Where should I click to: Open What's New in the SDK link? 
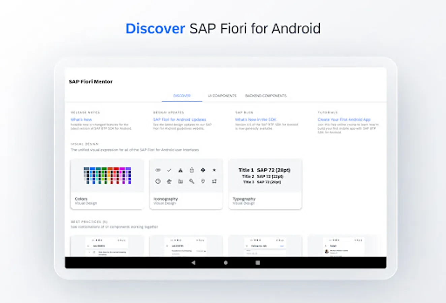pyautogui.click(x=256, y=120)
